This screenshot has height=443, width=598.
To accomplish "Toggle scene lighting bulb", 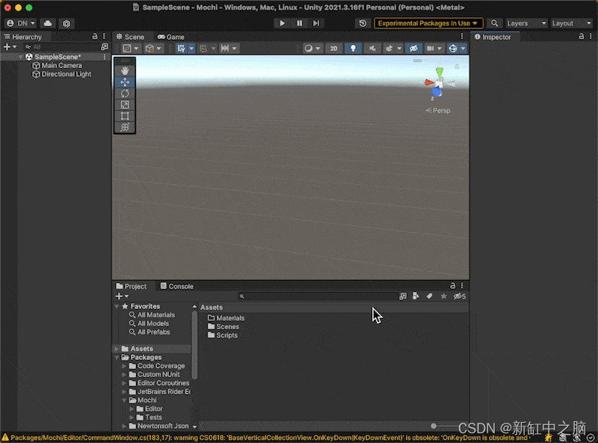I will 353,49.
